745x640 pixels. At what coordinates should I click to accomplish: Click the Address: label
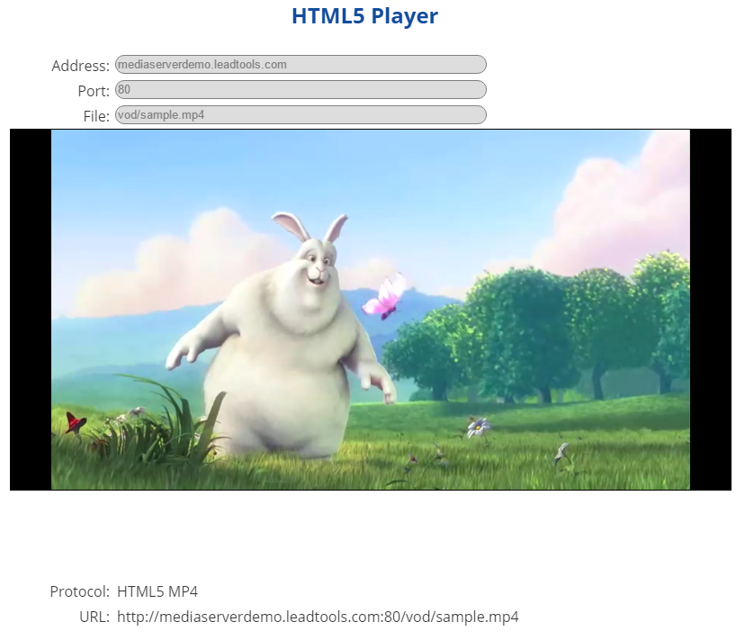[80, 66]
